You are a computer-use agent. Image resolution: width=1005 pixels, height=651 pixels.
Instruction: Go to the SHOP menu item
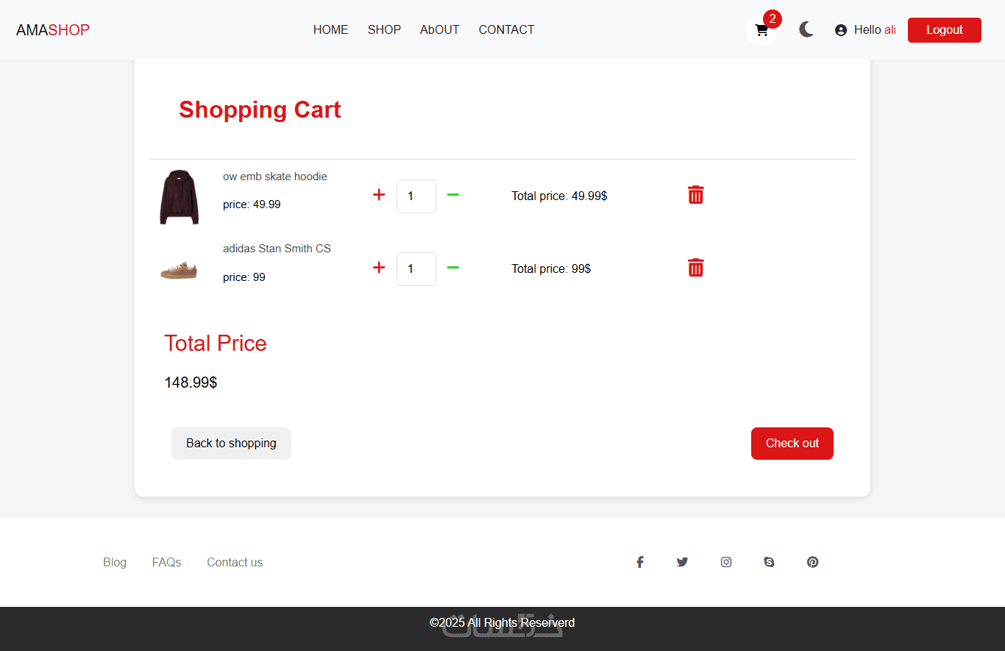pos(384,29)
